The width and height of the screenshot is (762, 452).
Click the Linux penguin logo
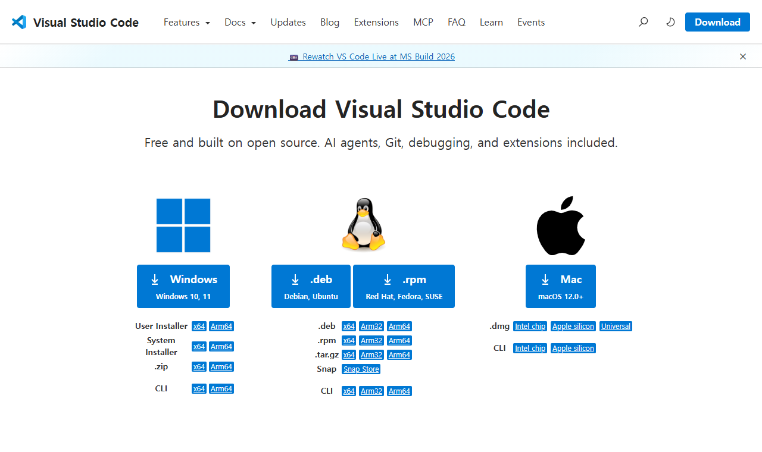(x=363, y=225)
